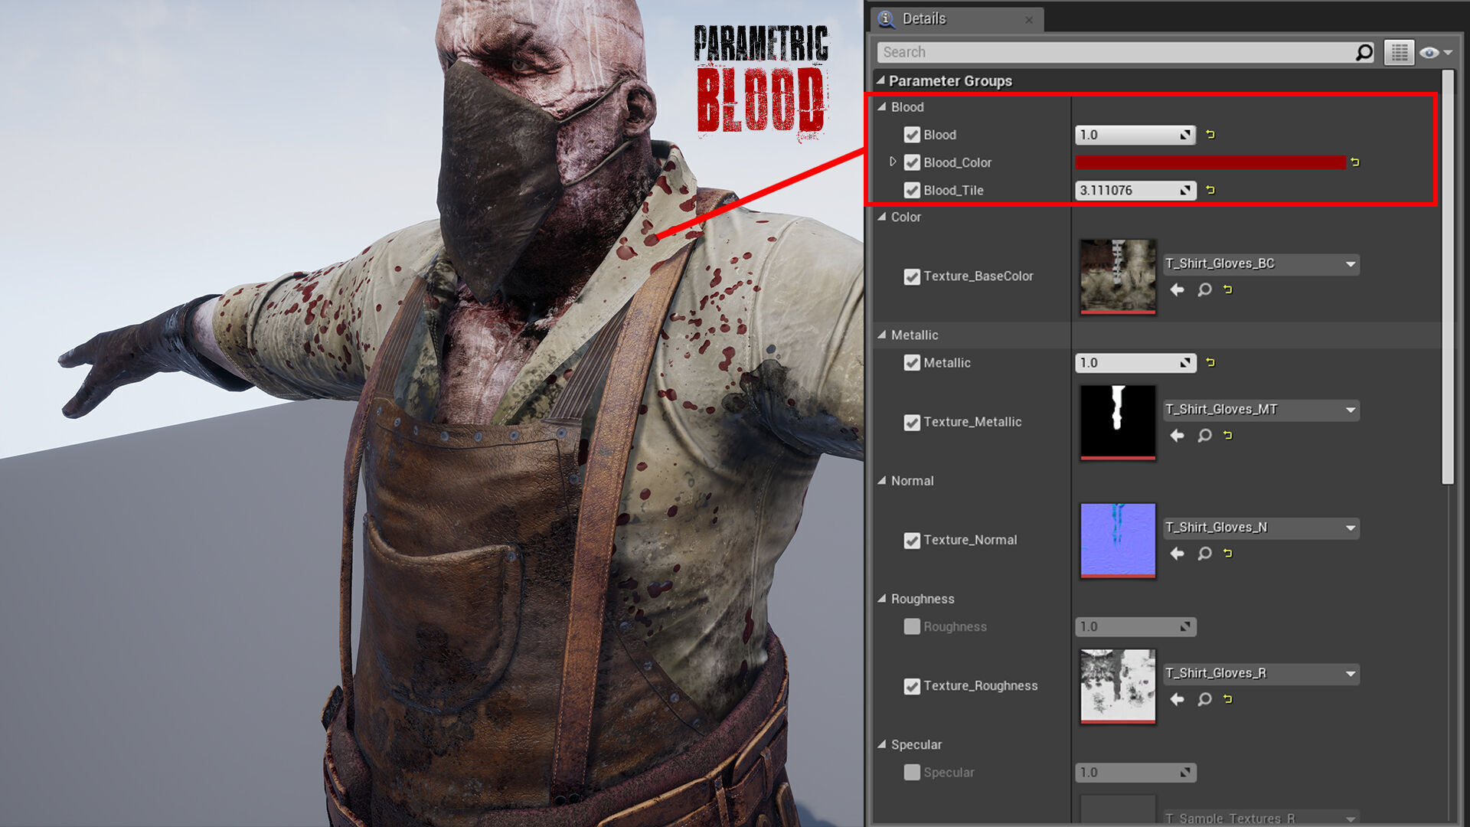Enable the Specular parameter checkbox

(x=912, y=772)
